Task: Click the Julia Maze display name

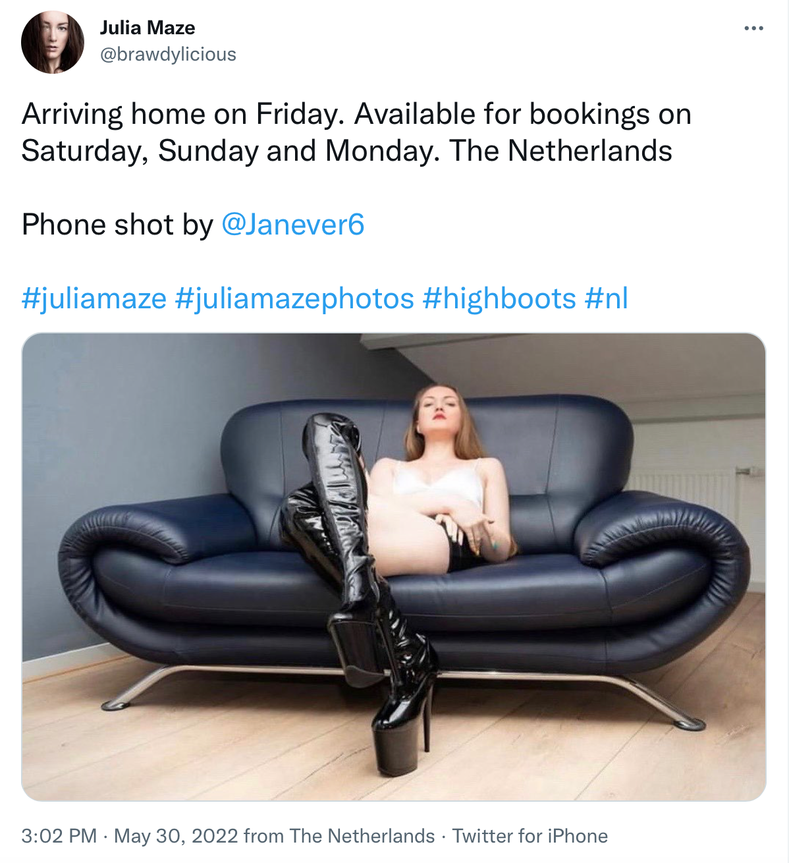Action: click(148, 28)
